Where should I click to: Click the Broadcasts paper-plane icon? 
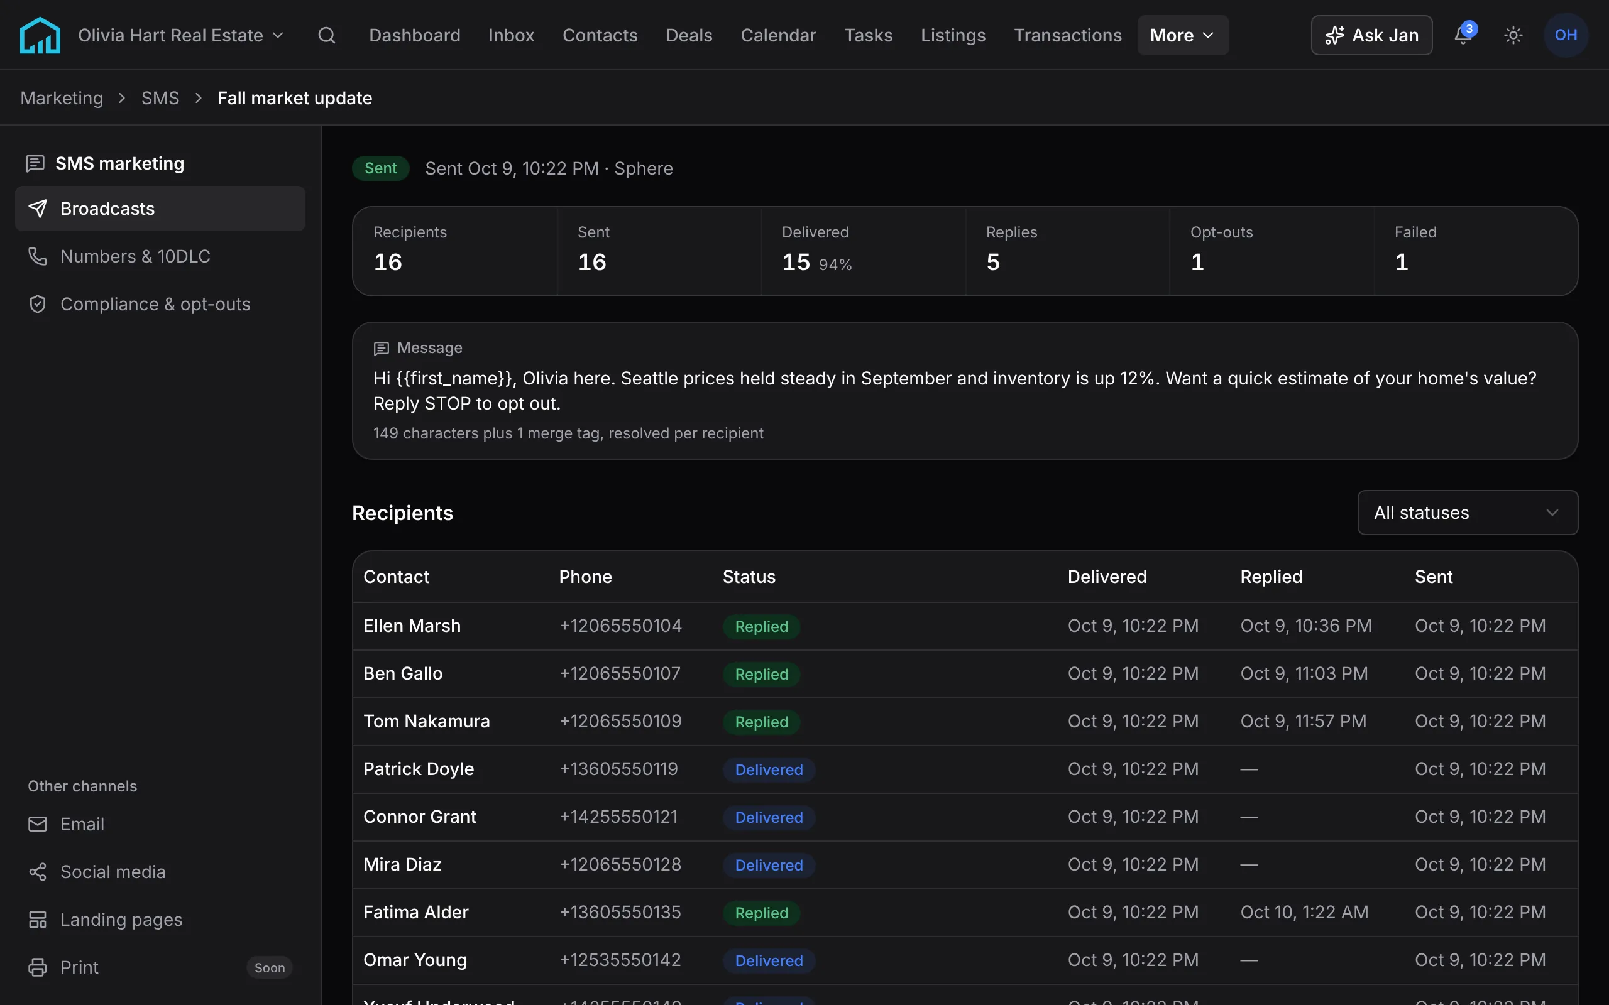(x=38, y=209)
